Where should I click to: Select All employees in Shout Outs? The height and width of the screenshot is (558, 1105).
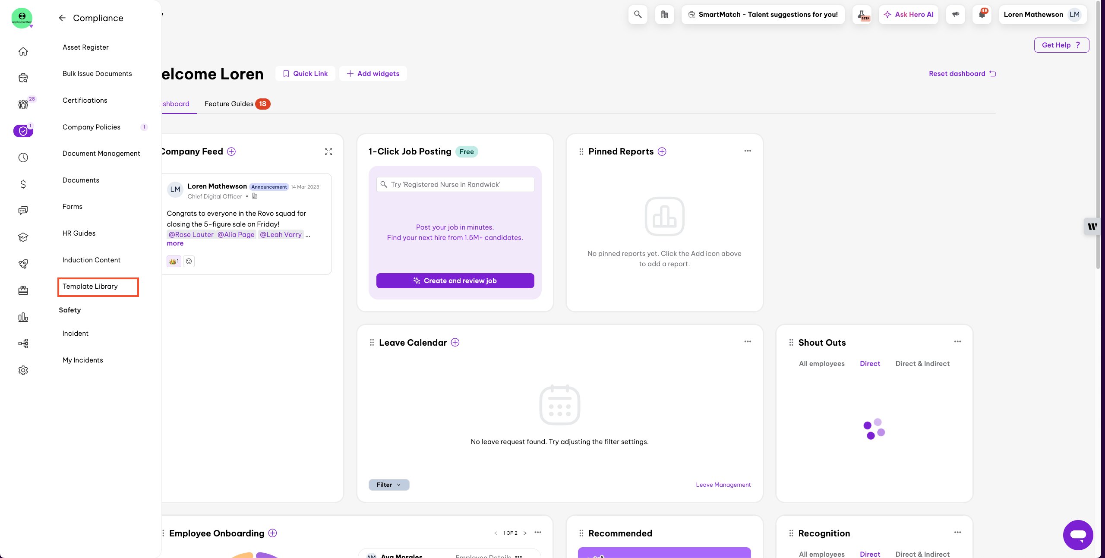pyautogui.click(x=821, y=363)
